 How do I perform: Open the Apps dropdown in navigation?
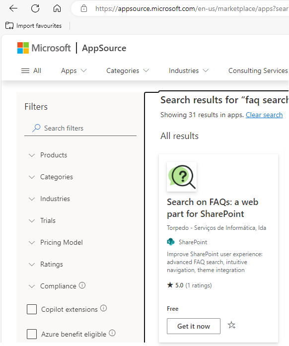(x=74, y=70)
